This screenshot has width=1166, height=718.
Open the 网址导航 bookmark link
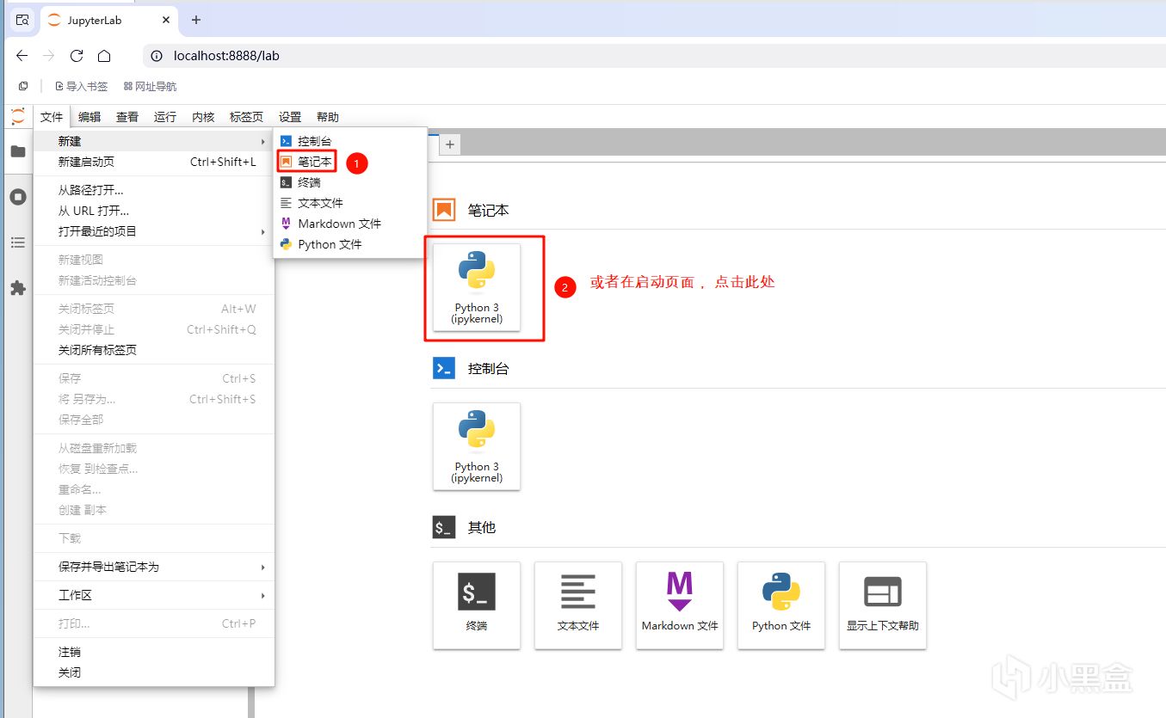(151, 86)
